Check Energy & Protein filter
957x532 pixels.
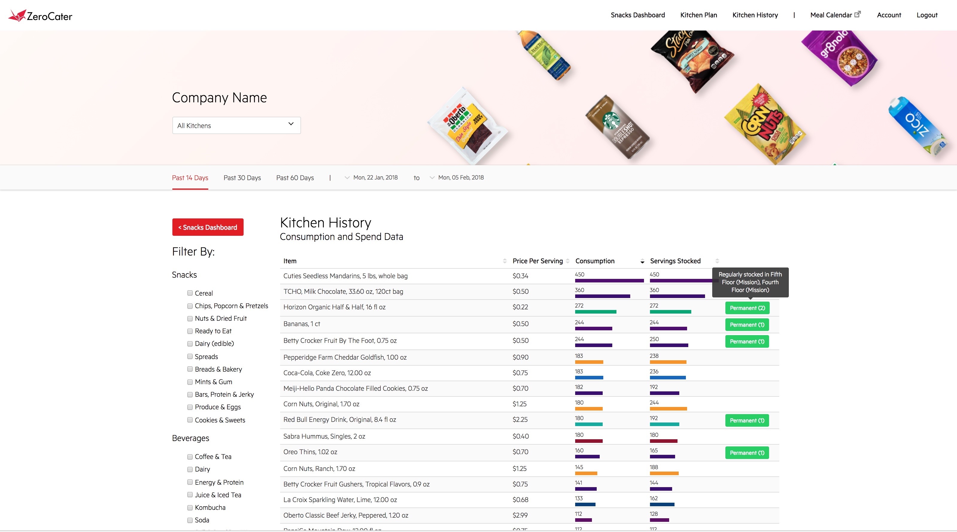tap(190, 482)
